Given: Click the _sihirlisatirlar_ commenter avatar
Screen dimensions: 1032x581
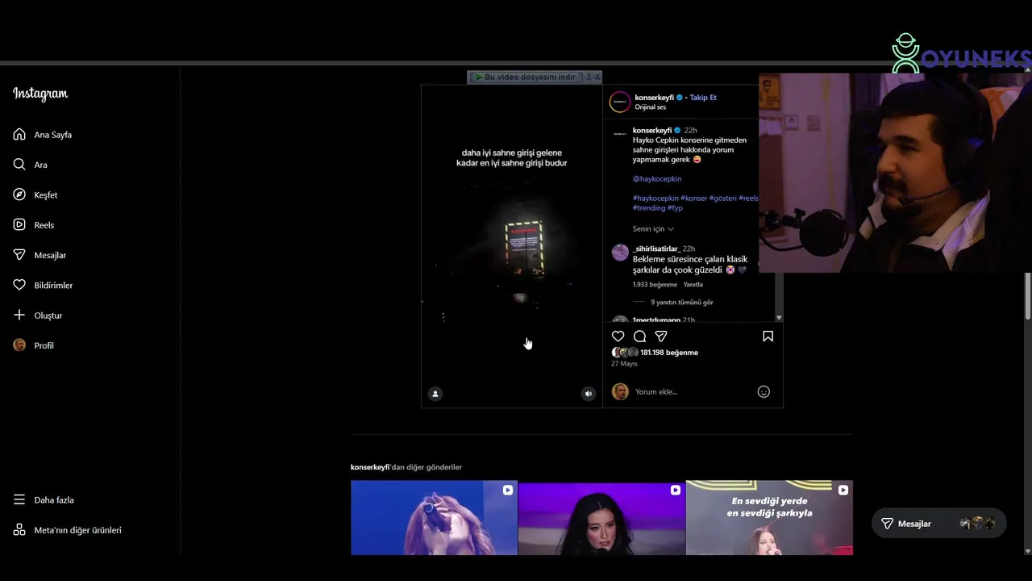Looking at the screenshot, I should [620, 253].
